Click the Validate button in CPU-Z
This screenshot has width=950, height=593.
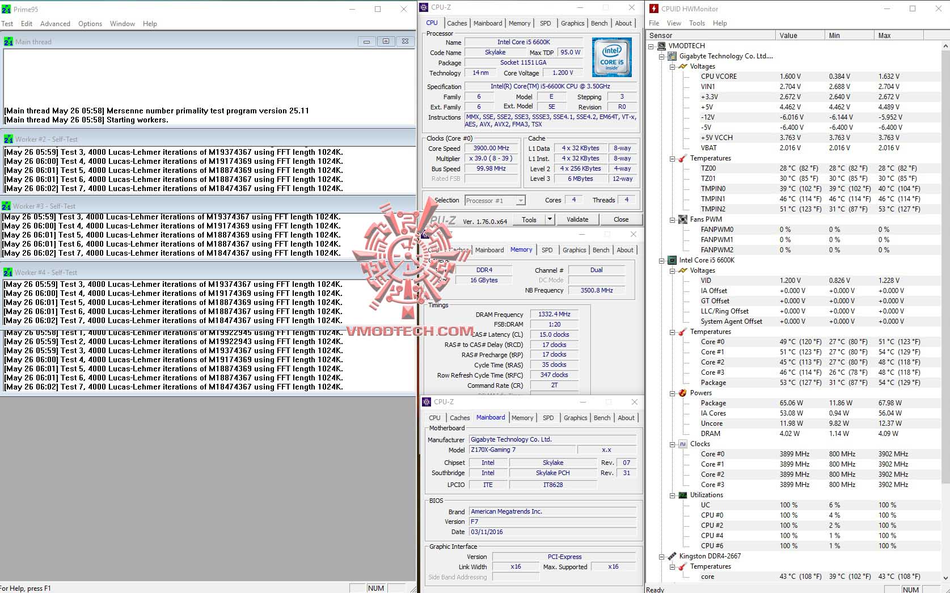pos(577,219)
